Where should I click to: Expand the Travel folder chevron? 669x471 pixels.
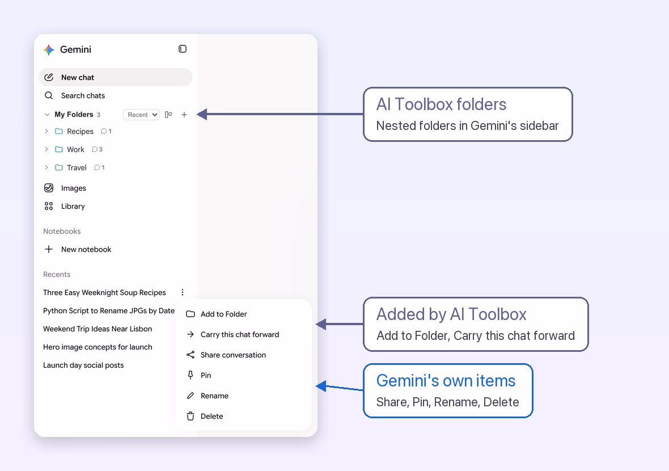coord(46,167)
